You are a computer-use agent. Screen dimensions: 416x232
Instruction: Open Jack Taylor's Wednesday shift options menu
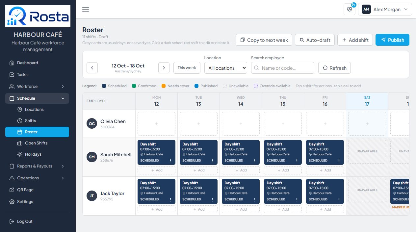pyautogui.click(x=255, y=199)
